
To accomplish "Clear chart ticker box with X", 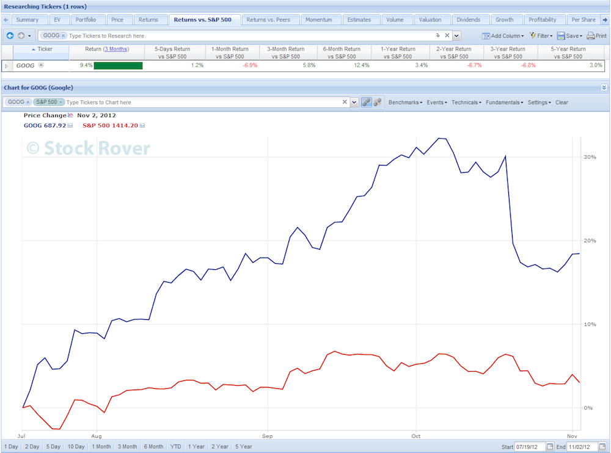I will click(x=345, y=102).
